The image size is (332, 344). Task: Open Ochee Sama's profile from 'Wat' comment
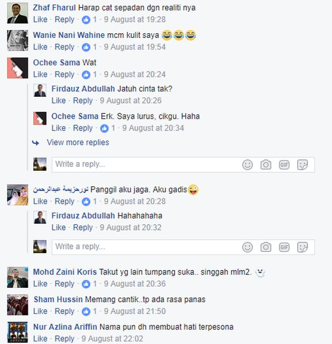pyautogui.click(x=56, y=63)
